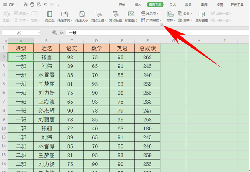Click the 选择窗格 selection pane icon
Screen dimensions: 250x172
[202, 16]
